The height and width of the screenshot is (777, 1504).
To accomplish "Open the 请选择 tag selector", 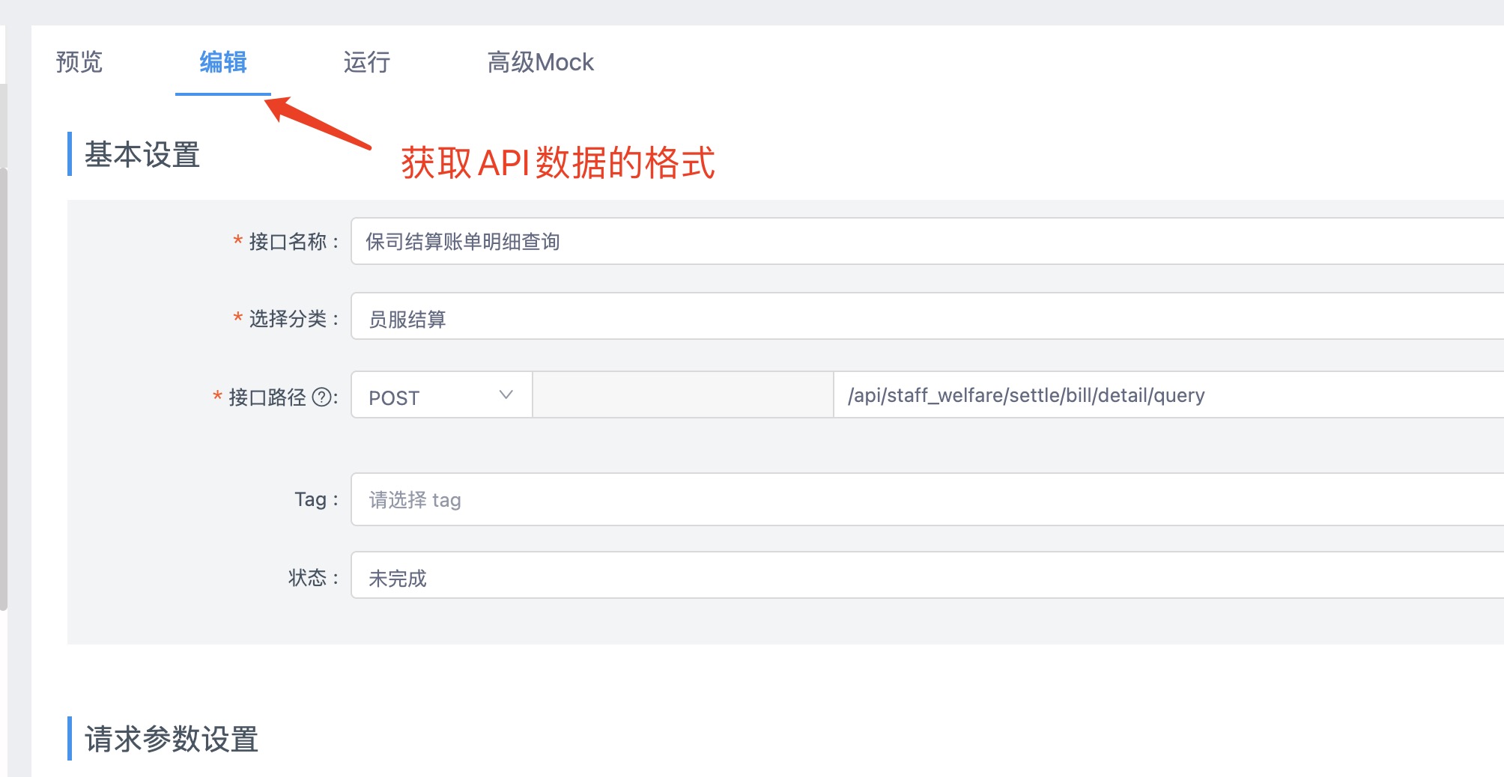I will coord(927,499).
